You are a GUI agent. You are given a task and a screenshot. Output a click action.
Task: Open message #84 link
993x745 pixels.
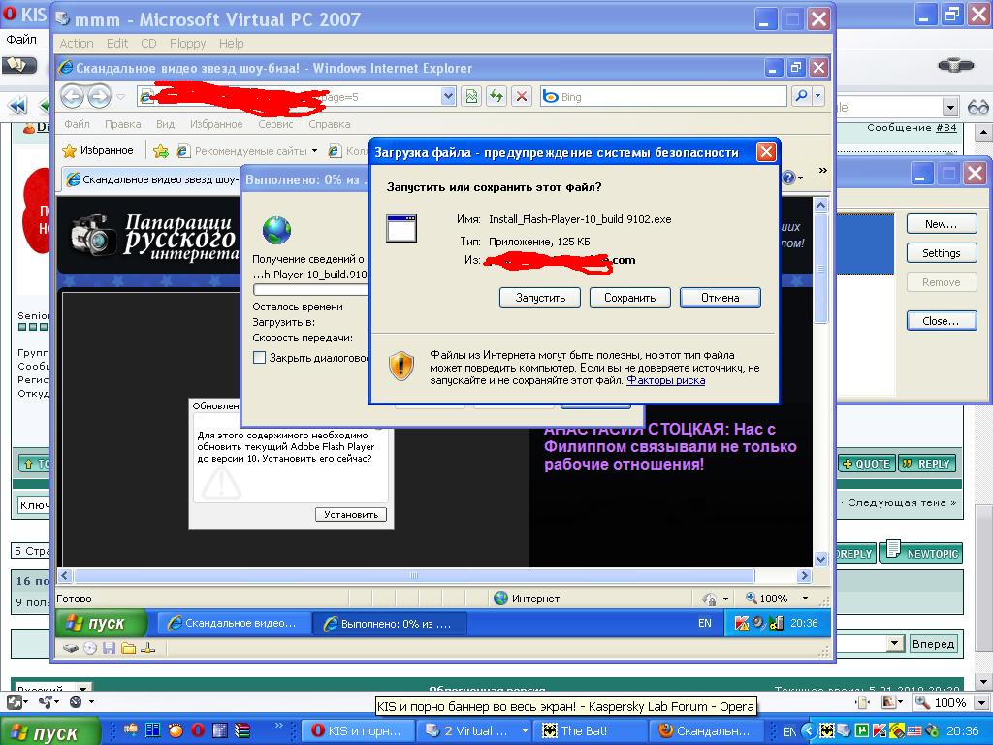(945, 127)
